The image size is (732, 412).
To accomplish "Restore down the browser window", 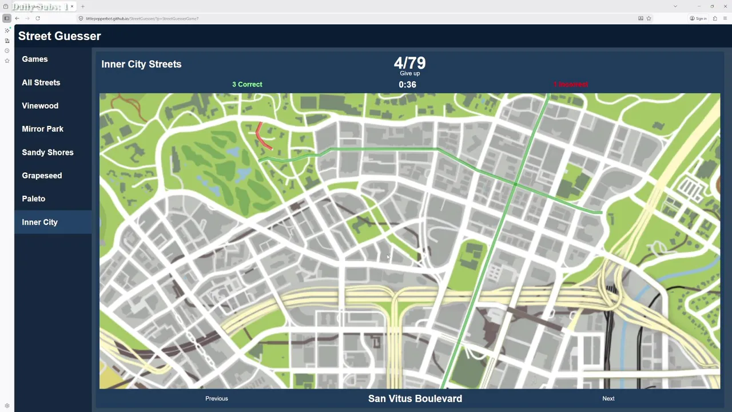I will (712, 6).
